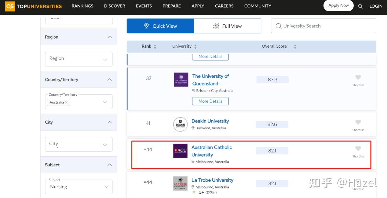
Task: Open the City dropdown
Action: [x=79, y=144]
